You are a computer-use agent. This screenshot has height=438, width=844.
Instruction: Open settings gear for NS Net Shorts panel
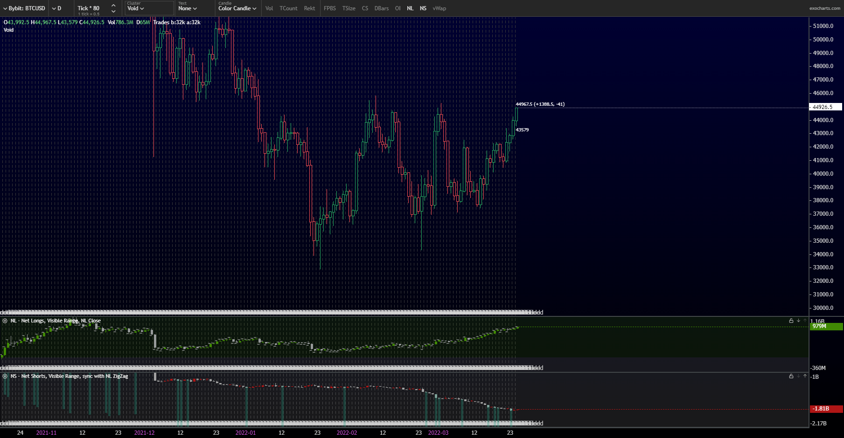[x=5, y=376]
